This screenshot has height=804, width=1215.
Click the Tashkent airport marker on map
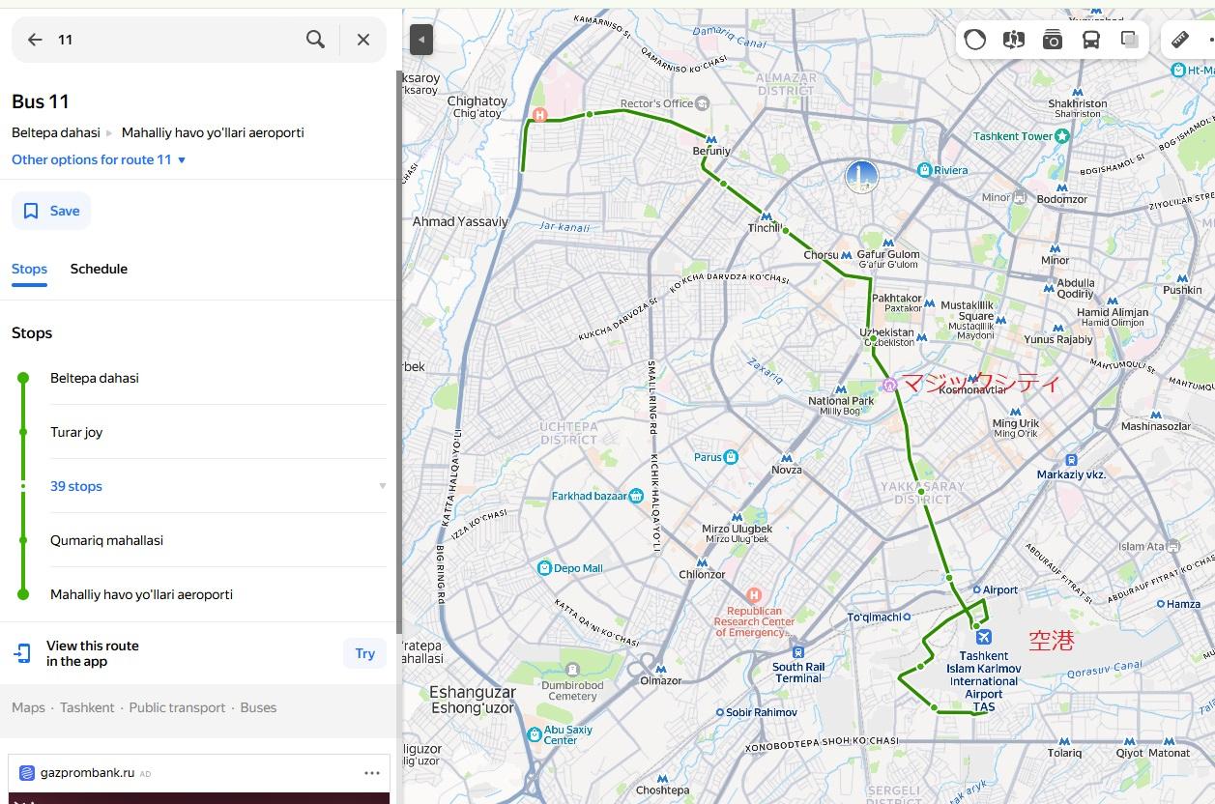[x=984, y=636]
